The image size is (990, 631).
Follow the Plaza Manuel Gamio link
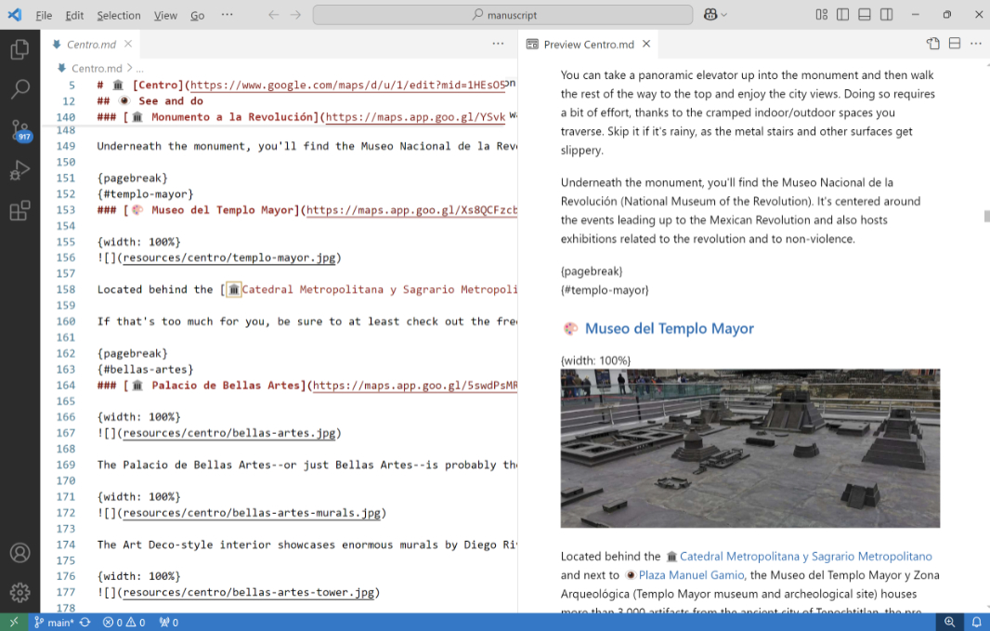point(691,575)
